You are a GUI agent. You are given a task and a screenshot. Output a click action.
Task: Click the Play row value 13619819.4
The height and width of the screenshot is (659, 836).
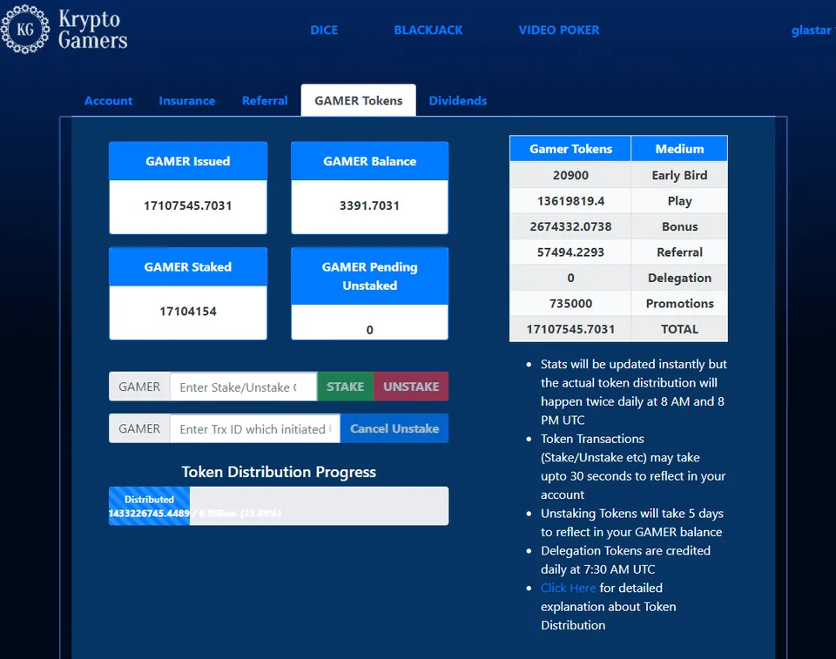click(570, 201)
